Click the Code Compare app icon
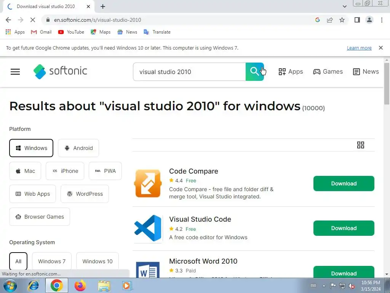390x293 pixels. 148,184
